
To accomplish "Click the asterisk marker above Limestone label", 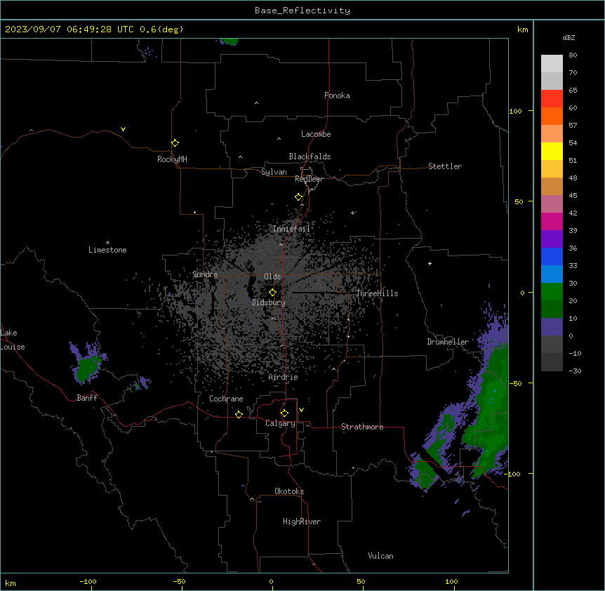I will (107, 243).
